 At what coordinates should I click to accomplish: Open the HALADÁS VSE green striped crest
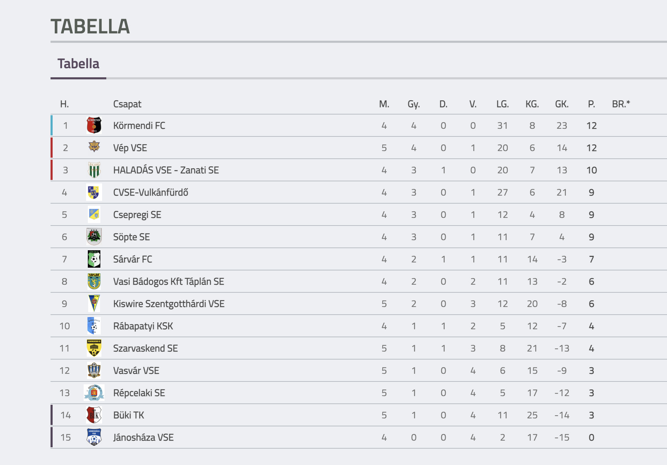94,170
